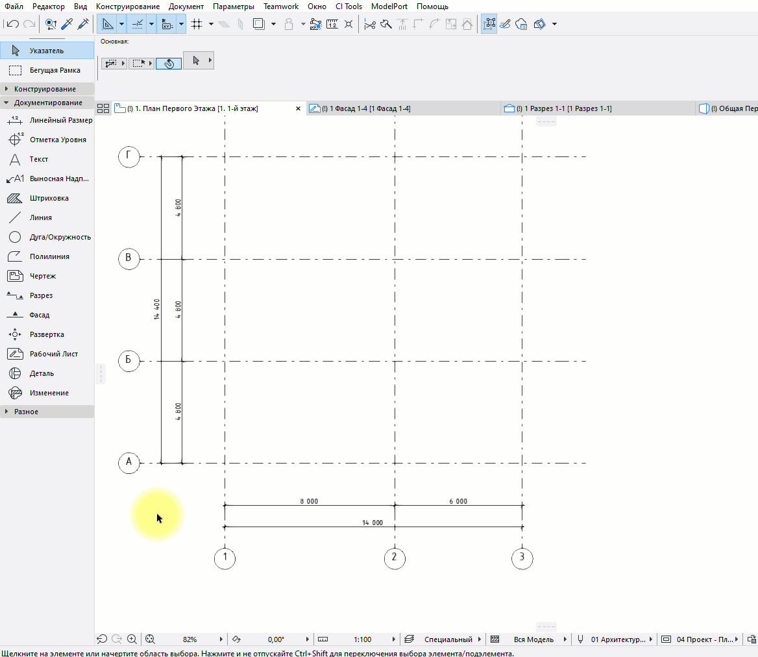
Task: Open the dropdown beside the trace reference icon
Action: coord(274,23)
